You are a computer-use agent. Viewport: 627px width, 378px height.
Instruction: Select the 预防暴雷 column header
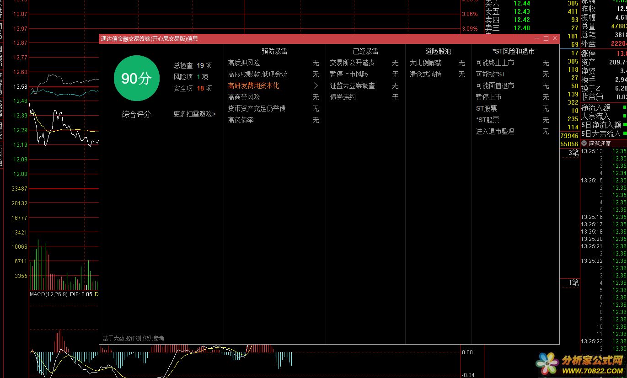click(x=274, y=51)
